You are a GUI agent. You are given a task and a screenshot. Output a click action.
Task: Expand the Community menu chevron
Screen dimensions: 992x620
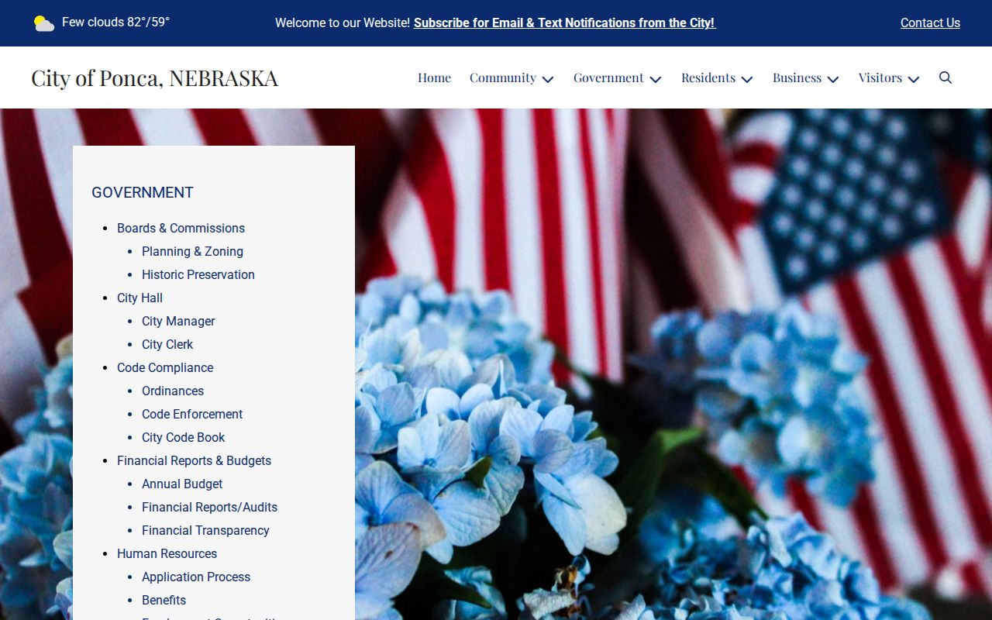[x=548, y=79]
